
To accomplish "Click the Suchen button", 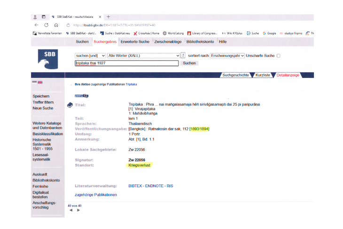I will (x=189, y=63).
